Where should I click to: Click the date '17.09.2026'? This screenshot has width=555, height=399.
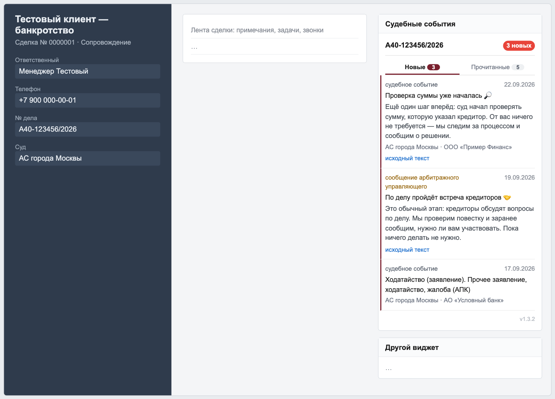point(519,269)
